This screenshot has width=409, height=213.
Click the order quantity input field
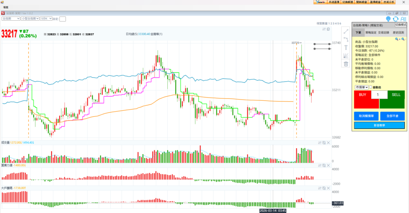pos(379,95)
